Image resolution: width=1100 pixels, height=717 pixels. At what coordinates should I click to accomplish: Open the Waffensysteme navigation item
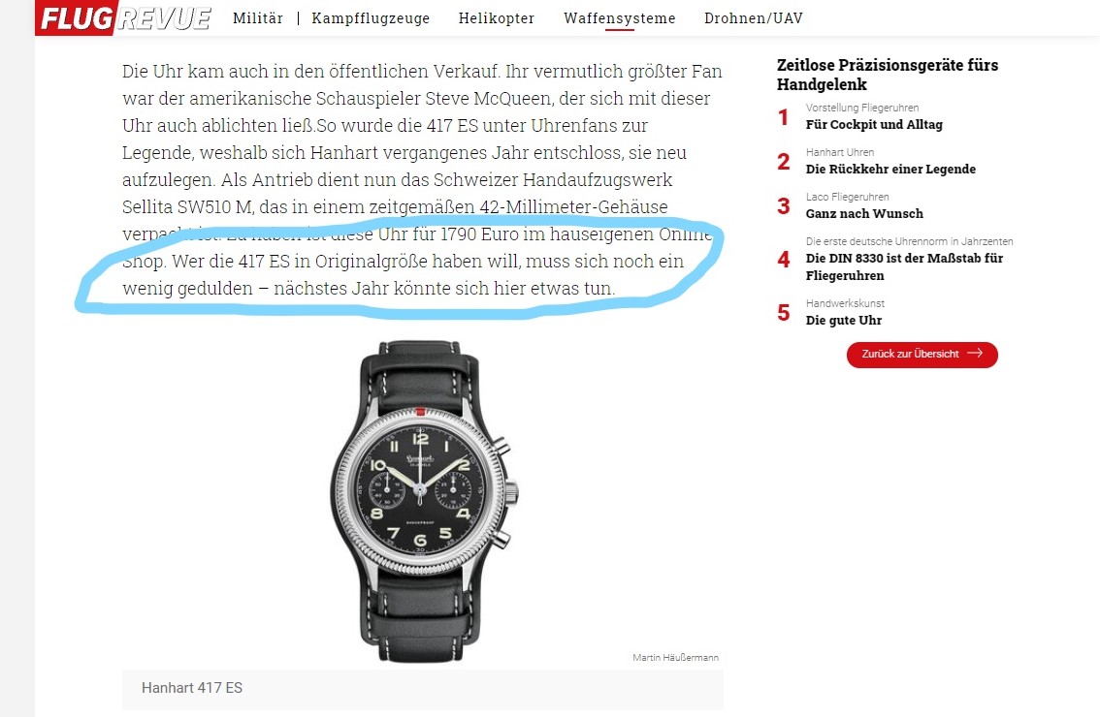tap(620, 18)
